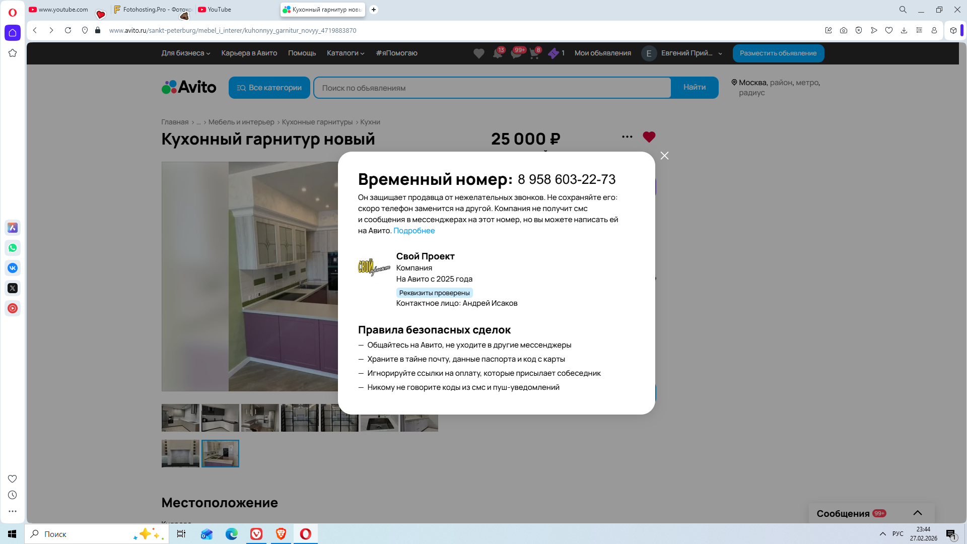
Task: Open Avito messages chat icon in header
Action: pos(516,53)
